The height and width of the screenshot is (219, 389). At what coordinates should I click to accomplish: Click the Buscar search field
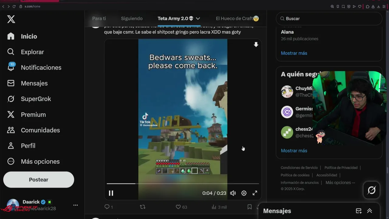329,19
